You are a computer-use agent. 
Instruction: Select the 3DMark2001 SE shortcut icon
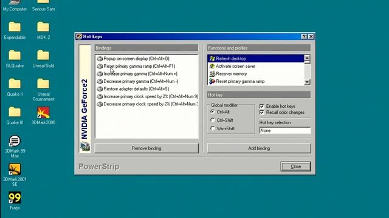15,170
